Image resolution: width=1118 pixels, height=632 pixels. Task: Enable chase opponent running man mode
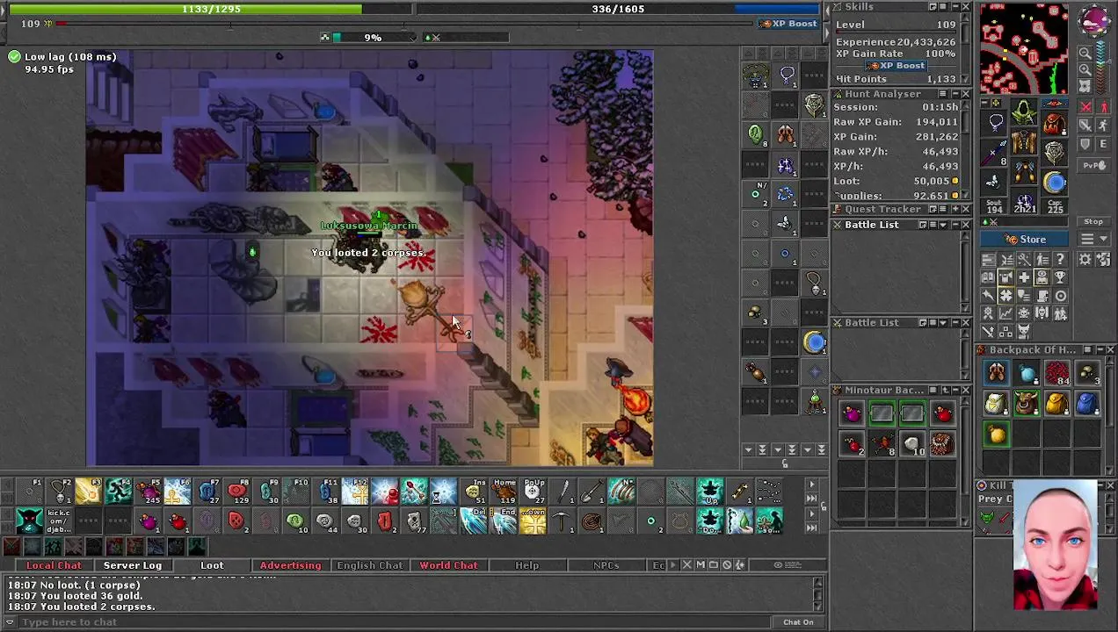(x=1104, y=125)
